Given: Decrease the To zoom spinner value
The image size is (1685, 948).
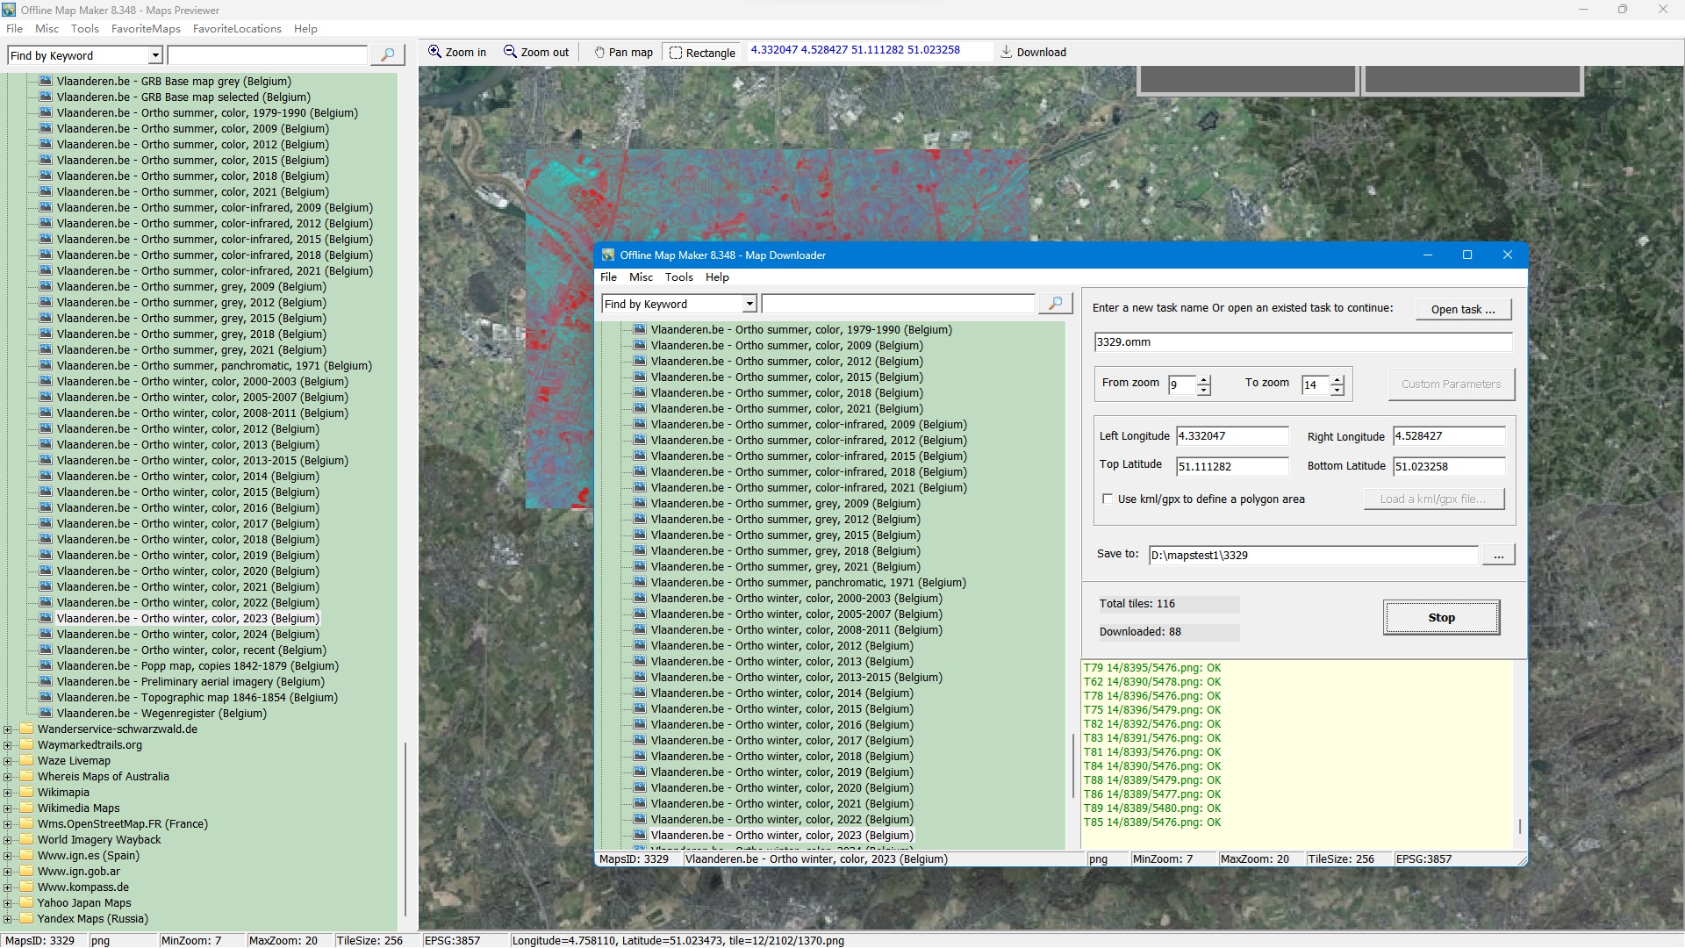Looking at the screenshot, I should click(x=1337, y=390).
